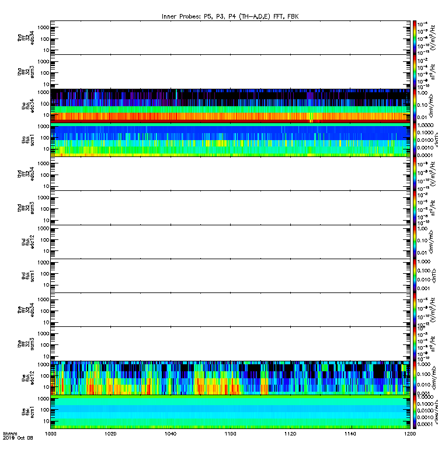The height and width of the screenshot is (467, 438).
Task: Click the 100 frequency tick of tha fbk edc34 panel
Action: 45,104
